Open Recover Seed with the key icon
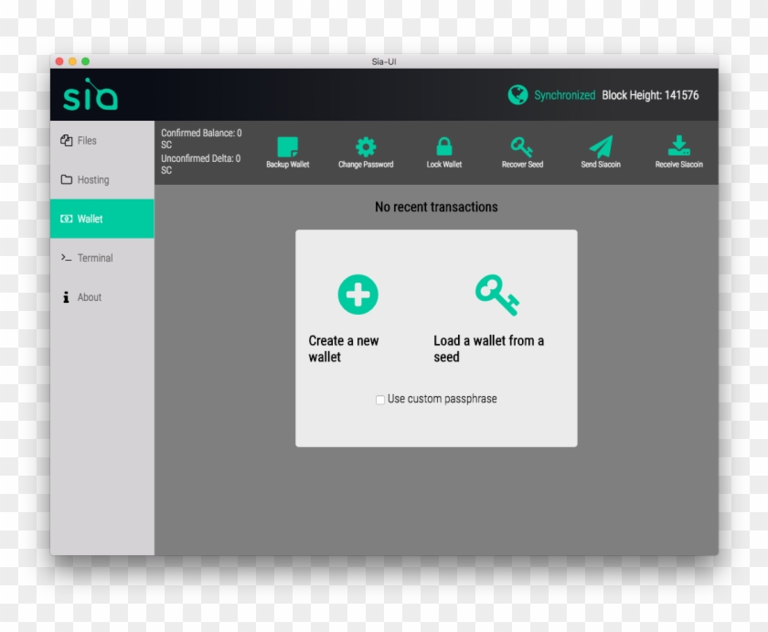768x632 pixels. pyautogui.click(x=521, y=146)
